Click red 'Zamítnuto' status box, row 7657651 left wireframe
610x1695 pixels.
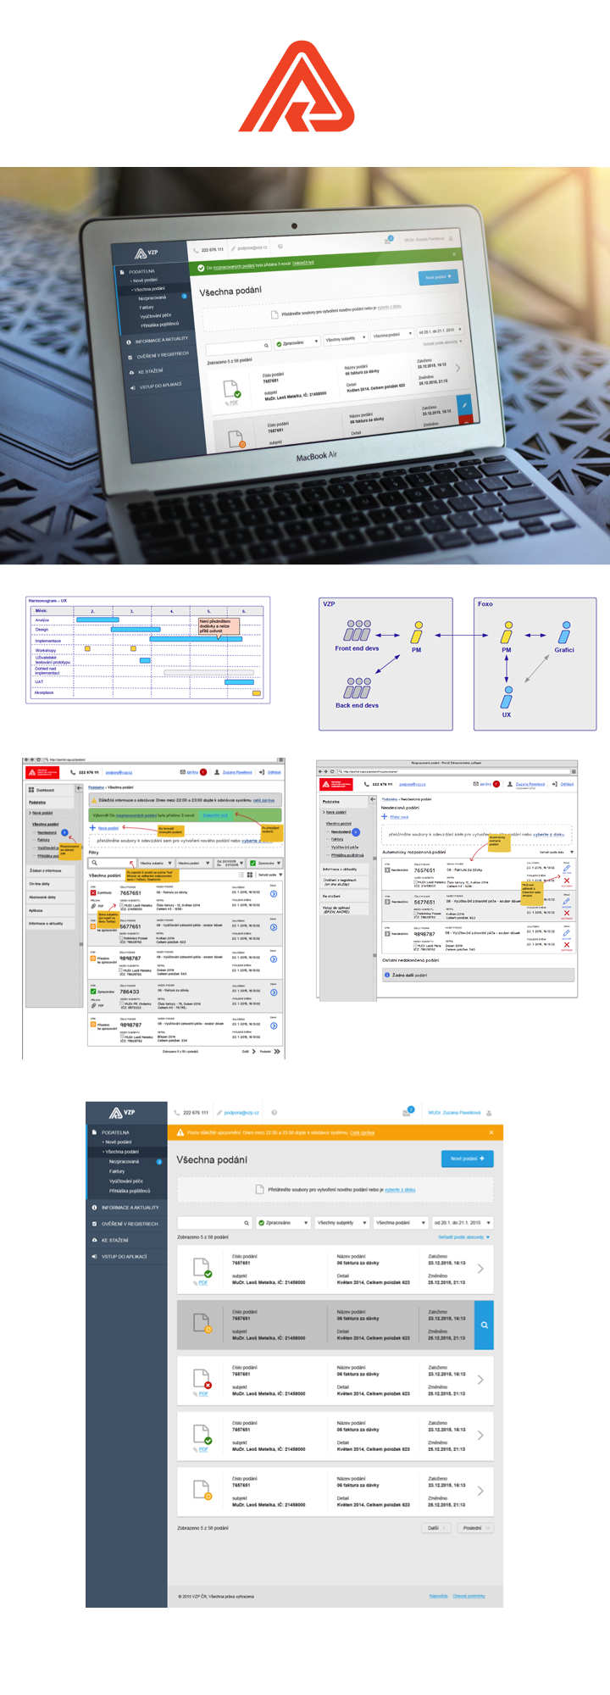(x=93, y=892)
